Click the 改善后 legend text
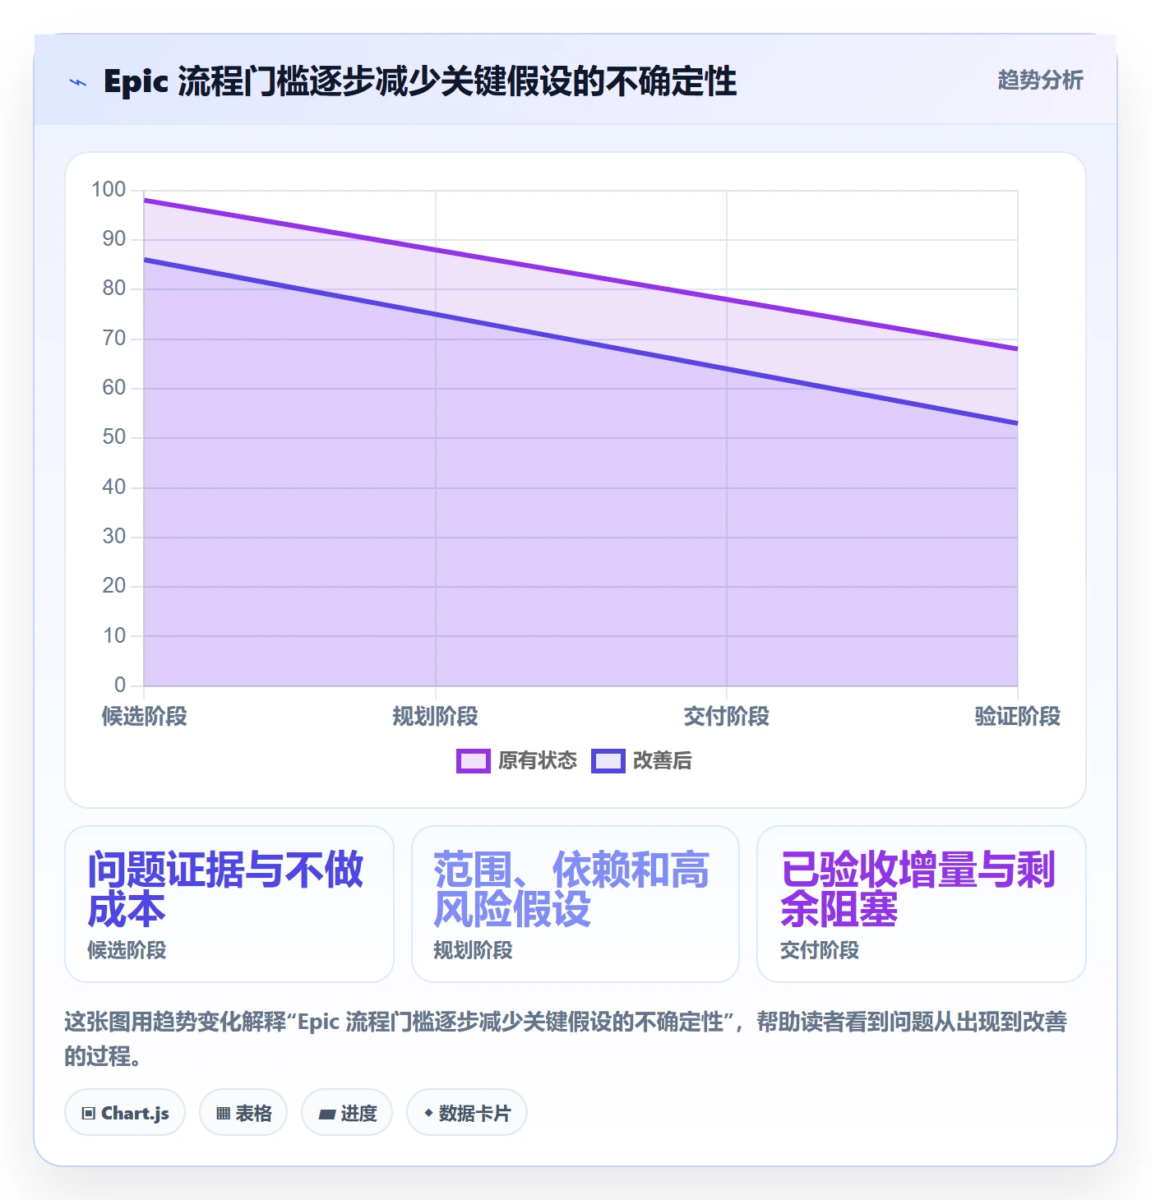The image size is (1151, 1200). pyautogui.click(x=662, y=761)
